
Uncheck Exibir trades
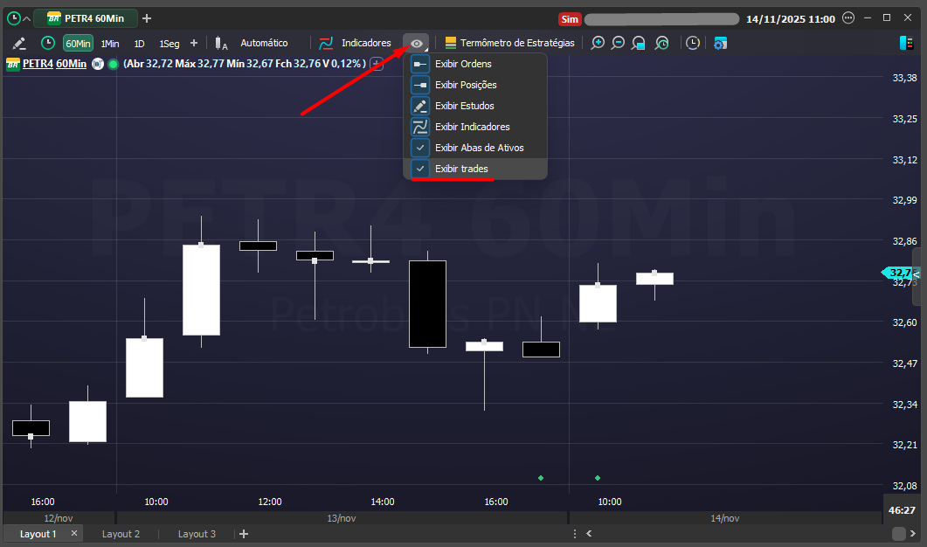coord(474,169)
